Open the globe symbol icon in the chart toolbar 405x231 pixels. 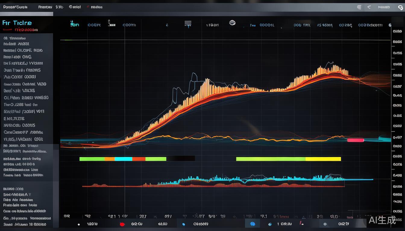[x=232, y=22]
